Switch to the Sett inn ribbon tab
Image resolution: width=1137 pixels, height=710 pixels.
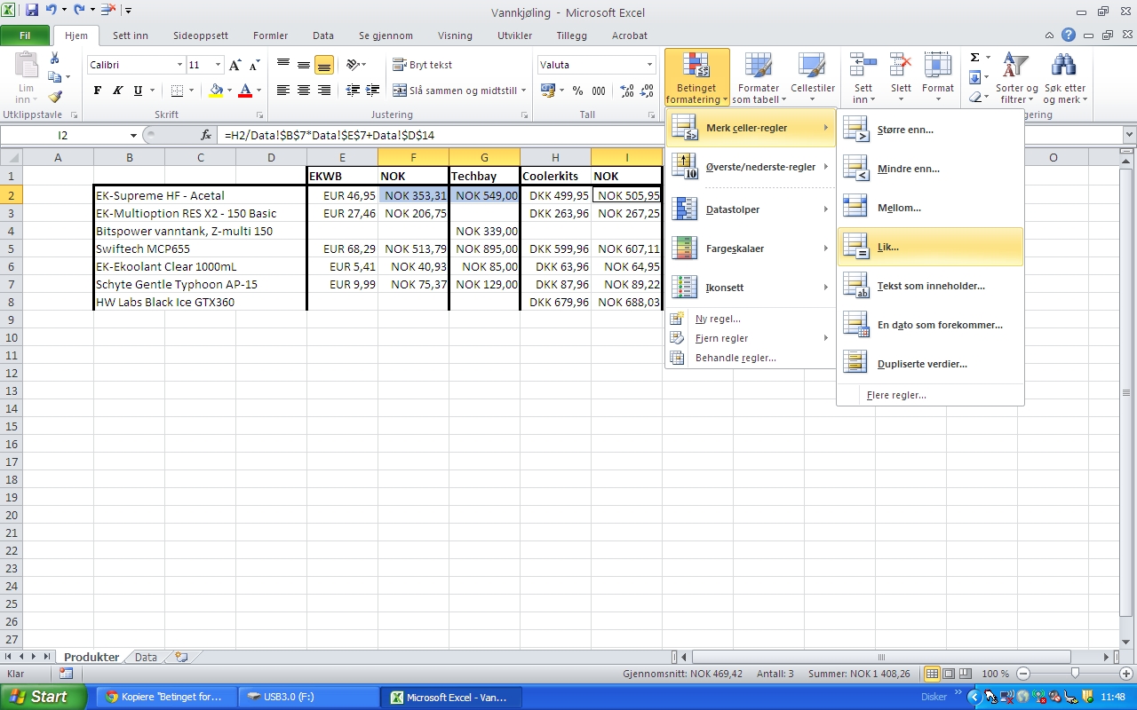coord(131,35)
